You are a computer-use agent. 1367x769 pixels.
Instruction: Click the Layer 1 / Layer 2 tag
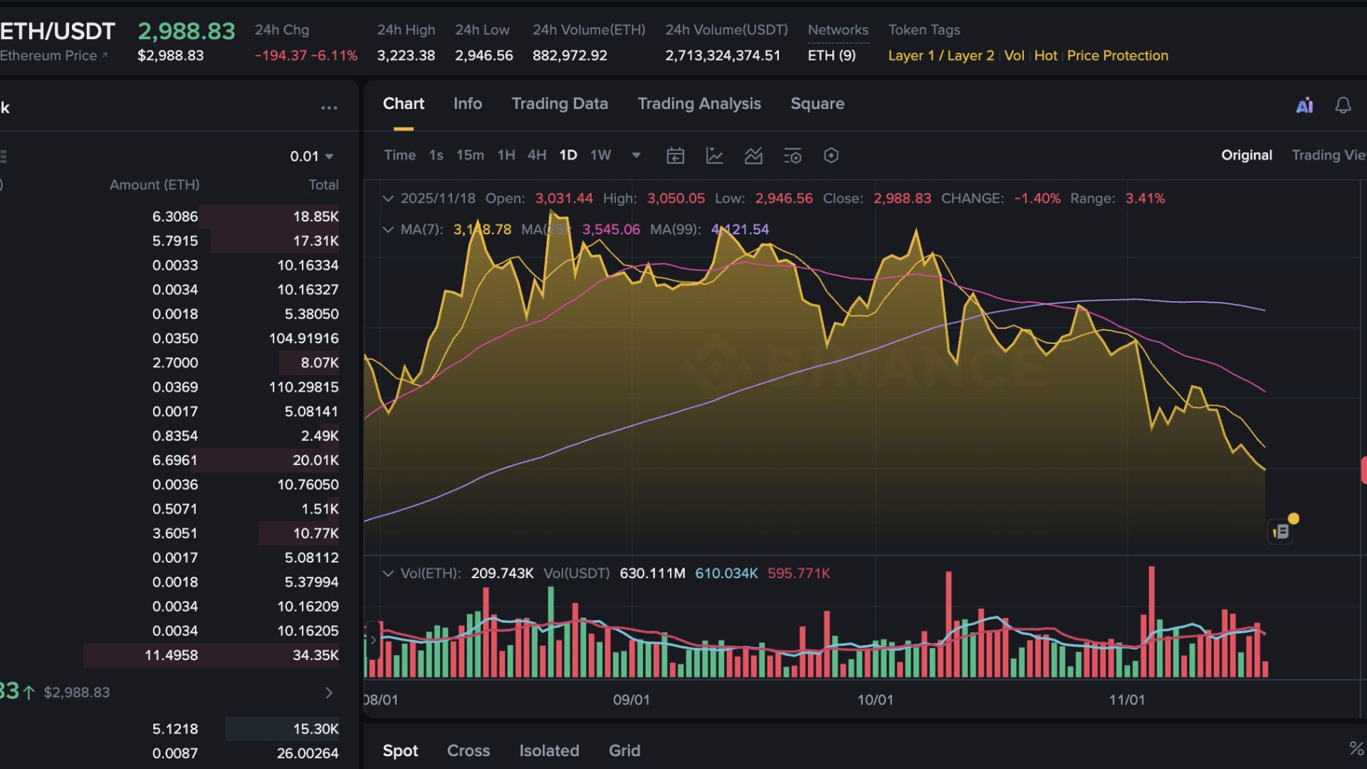[941, 56]
